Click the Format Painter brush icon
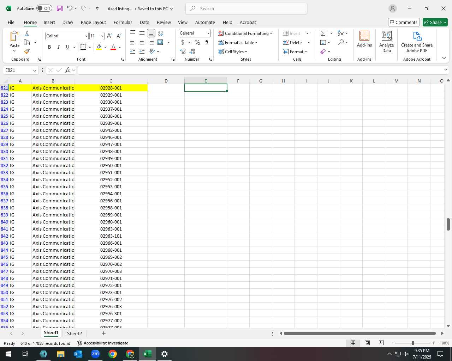Viewport: 452px width, 361px height. [x=27, y=51]
